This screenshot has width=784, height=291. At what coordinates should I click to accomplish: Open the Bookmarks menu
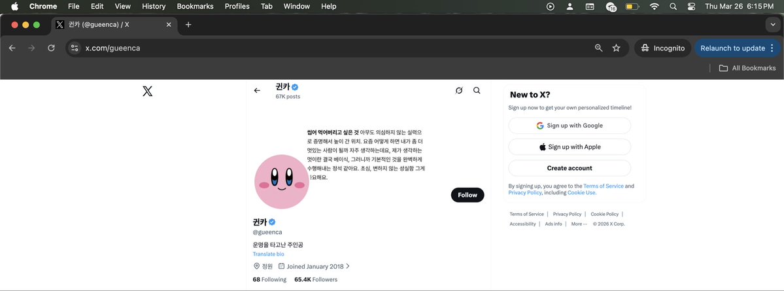(x=195, y=6)
